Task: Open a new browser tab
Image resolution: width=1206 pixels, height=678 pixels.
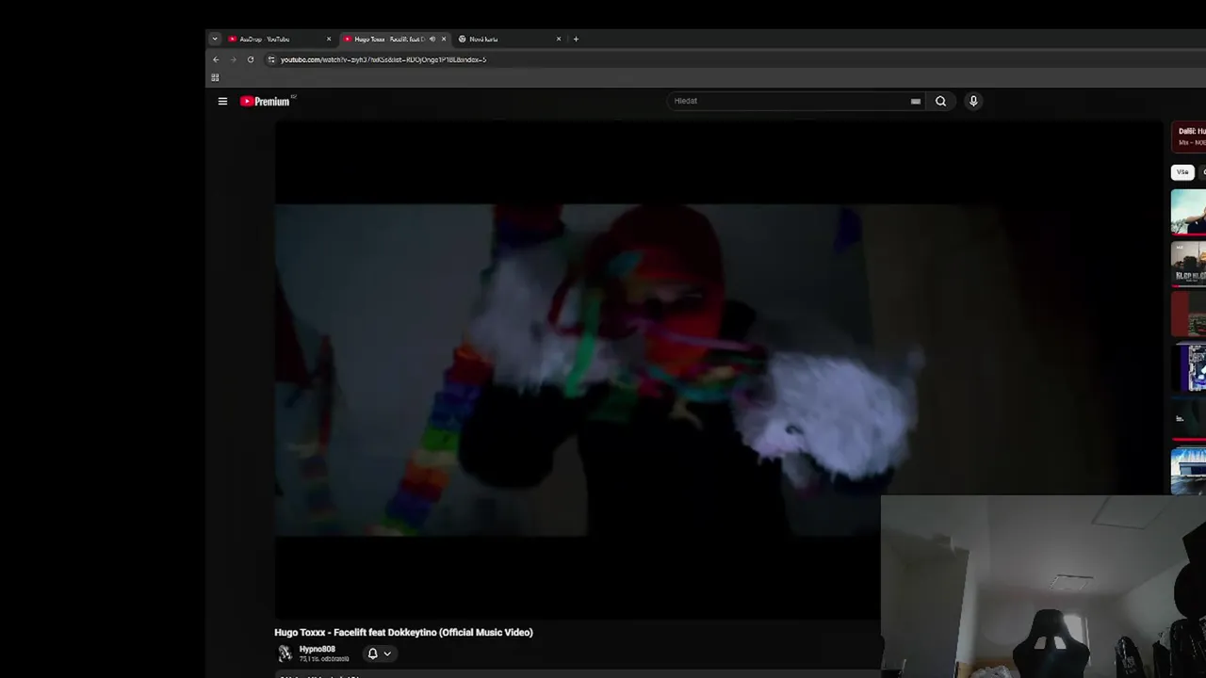Action: (576, 39)
